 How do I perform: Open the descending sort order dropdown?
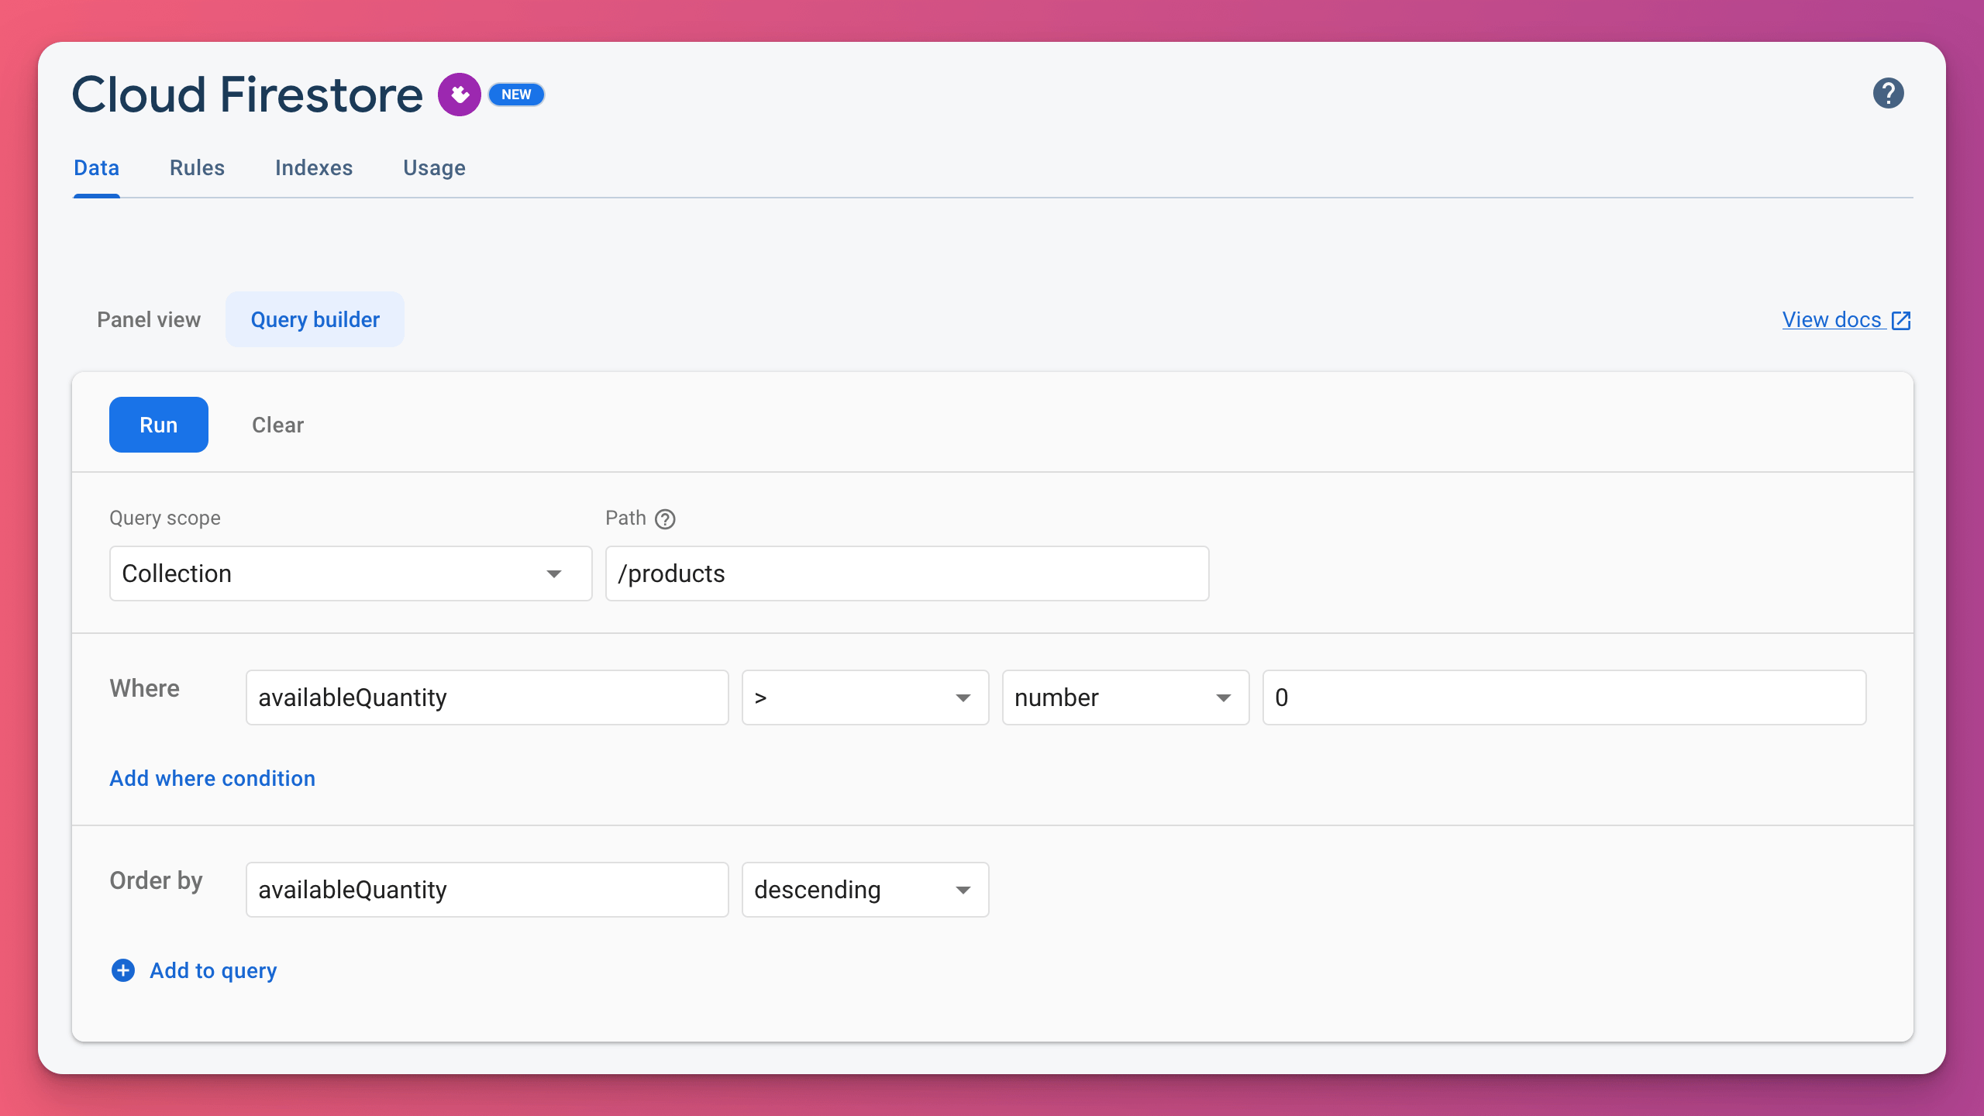point(865,890)
